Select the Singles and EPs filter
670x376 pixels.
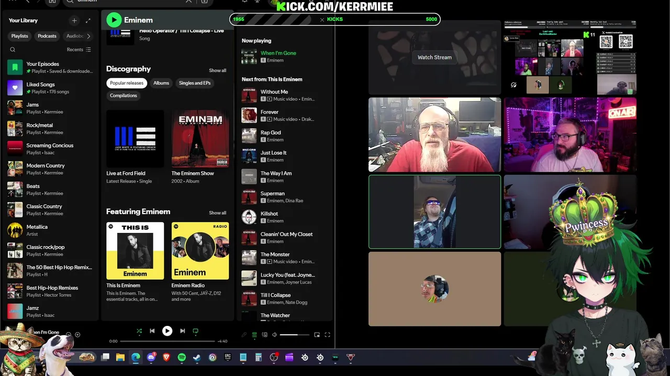[x=195, y=83]
